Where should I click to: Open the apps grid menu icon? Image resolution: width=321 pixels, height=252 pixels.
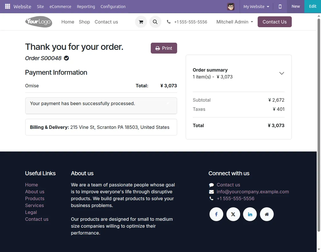[x=7, y=6]
